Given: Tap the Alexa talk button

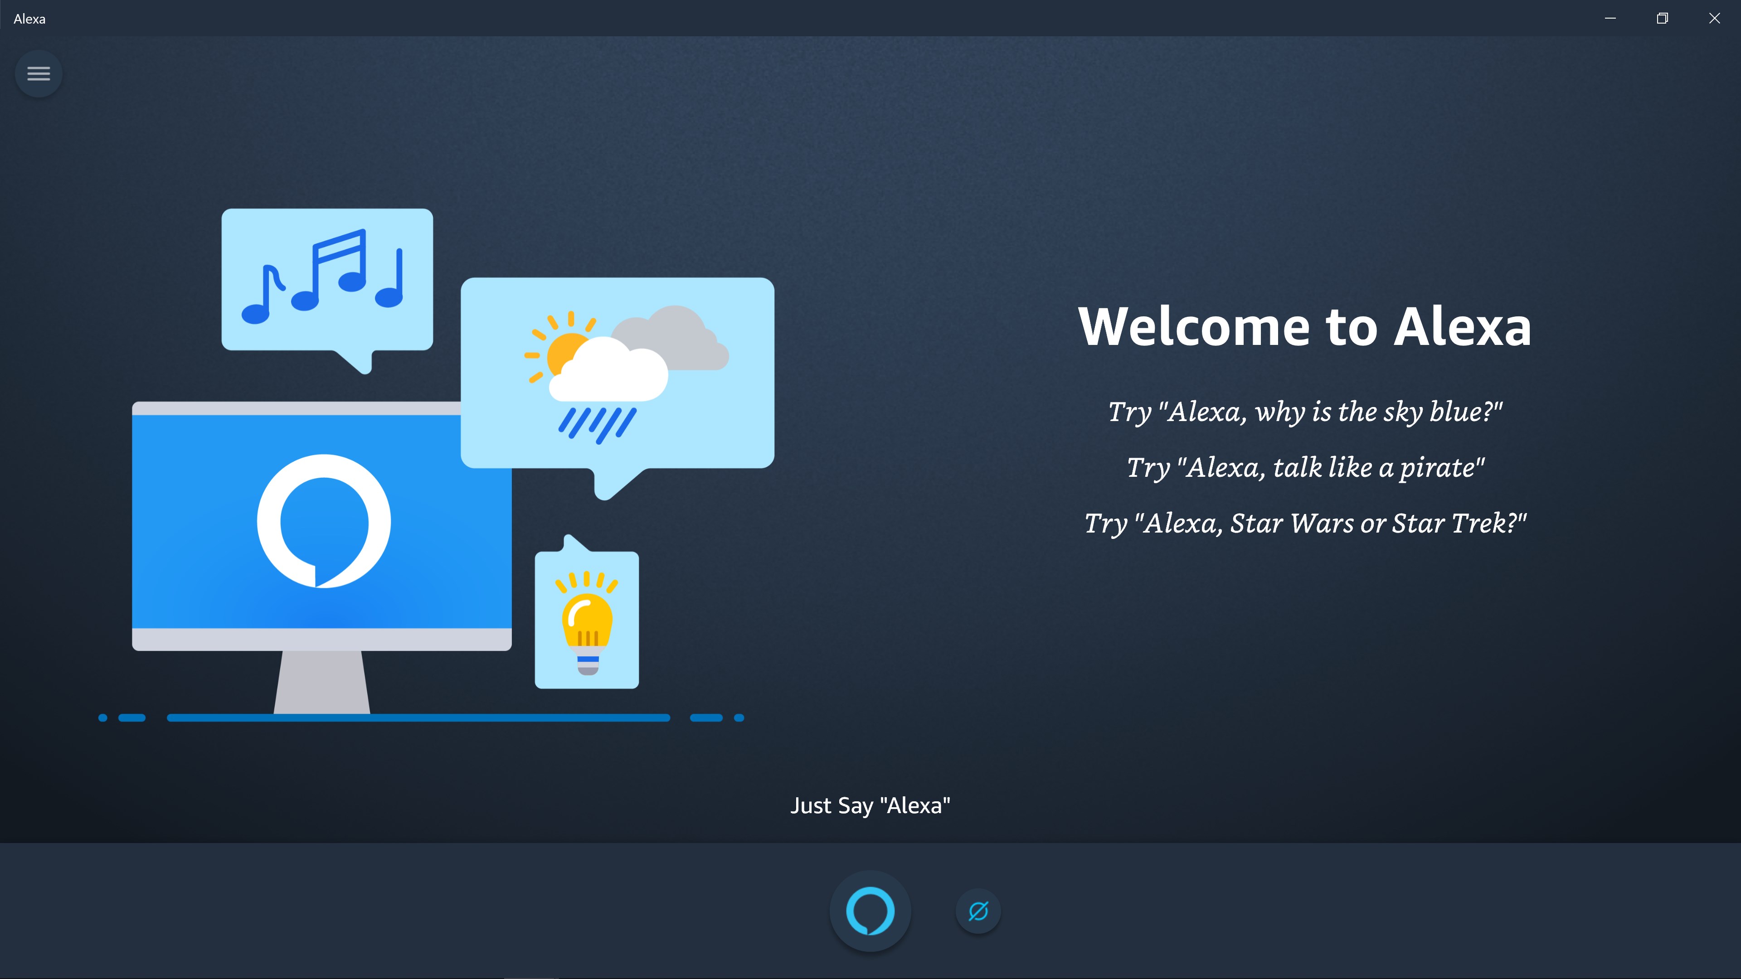Looking at the screenshot, I should pos(870,911).
